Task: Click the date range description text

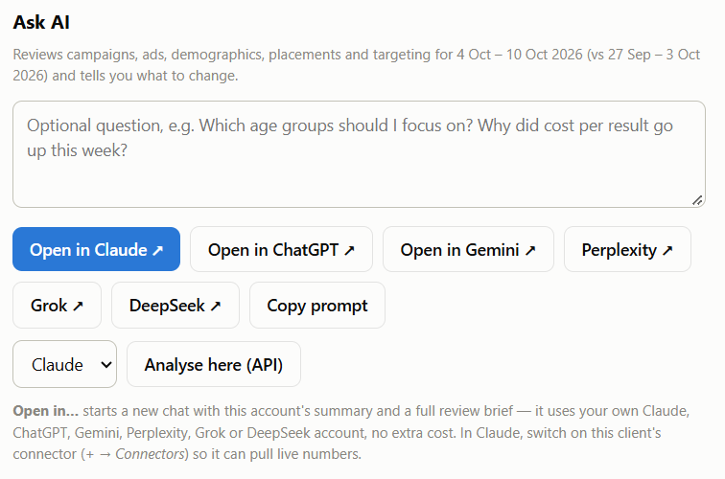Action: pos(356,65)
